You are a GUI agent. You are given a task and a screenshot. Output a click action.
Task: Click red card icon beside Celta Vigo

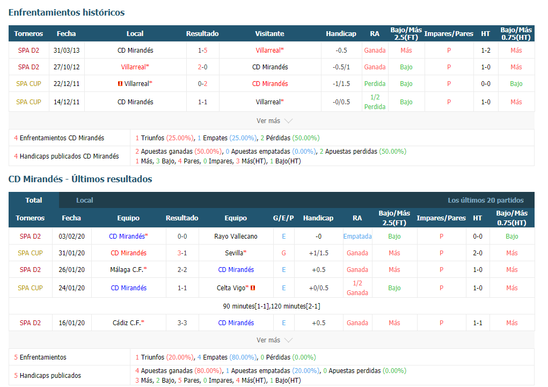point(253,288)
